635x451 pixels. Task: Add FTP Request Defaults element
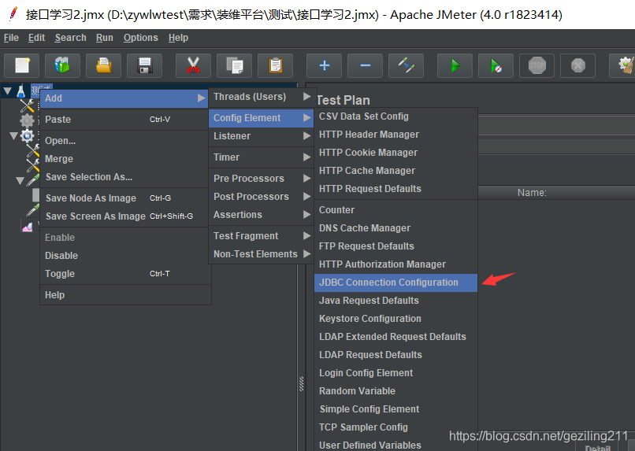[396, 246]
